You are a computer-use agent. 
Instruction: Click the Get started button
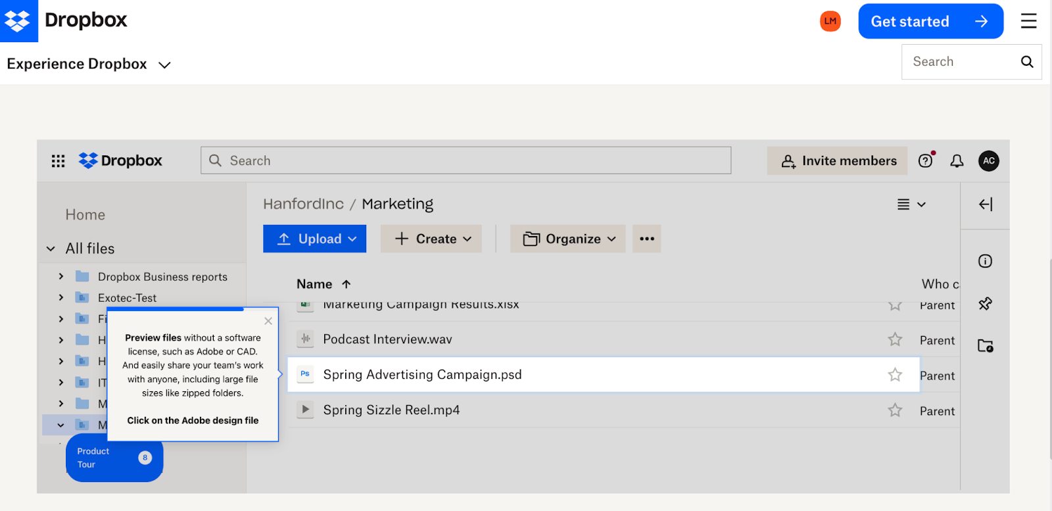930,21
